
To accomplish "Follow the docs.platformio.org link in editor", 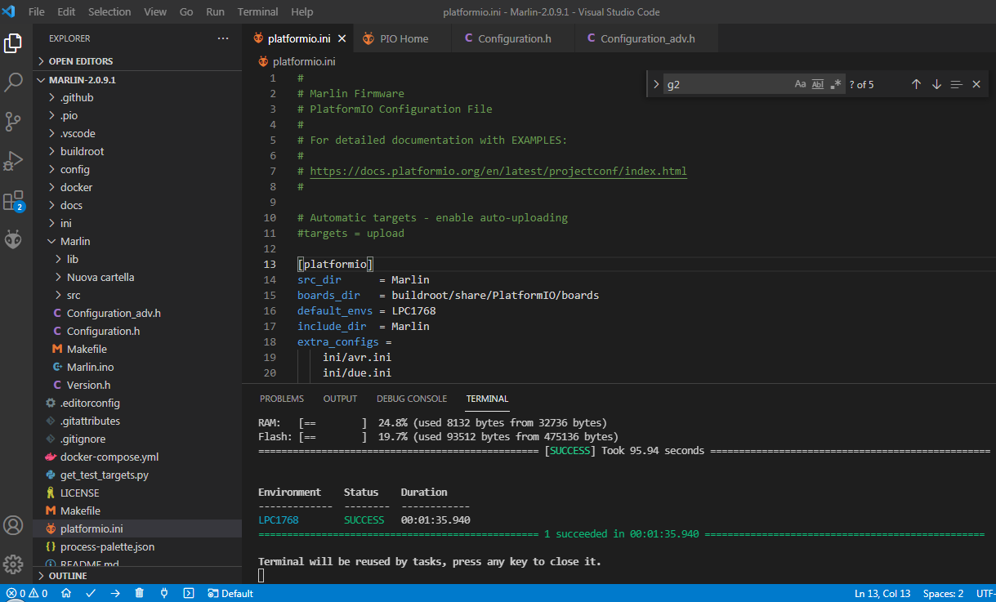I will point(498,172).
